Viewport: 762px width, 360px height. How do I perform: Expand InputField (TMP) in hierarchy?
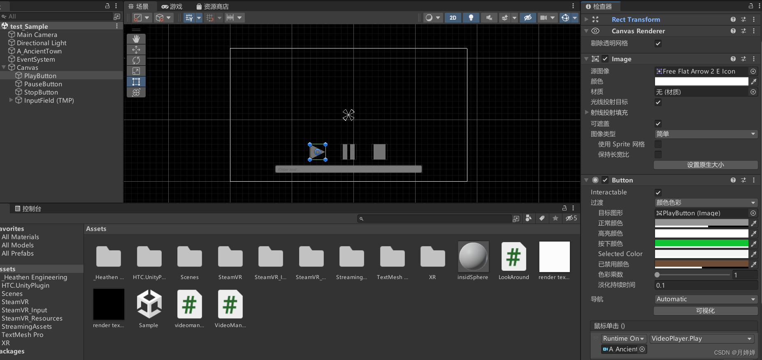pos(11,100)
